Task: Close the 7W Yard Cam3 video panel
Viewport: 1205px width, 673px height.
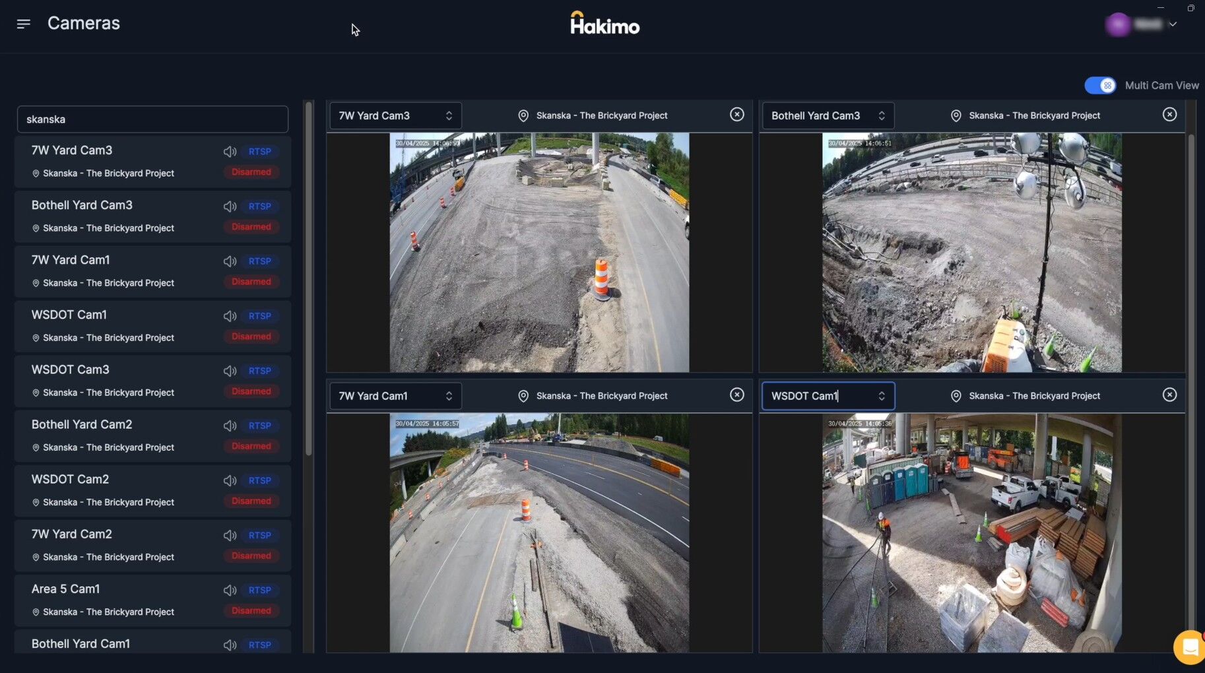Action: pyautogui.click(x=736, y=115)
